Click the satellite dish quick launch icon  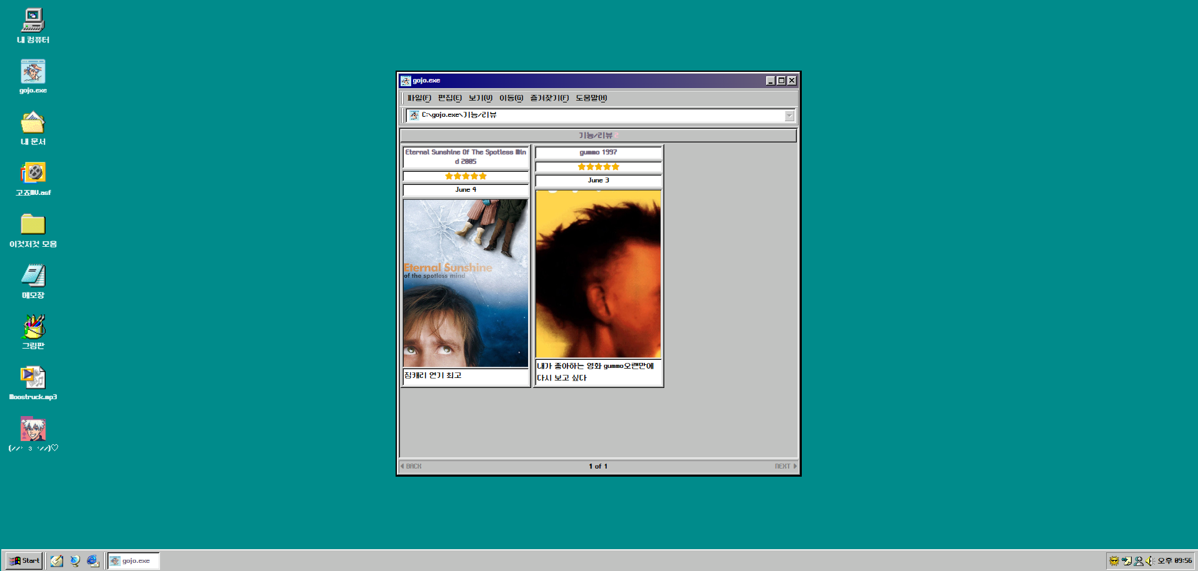(75, 560)
